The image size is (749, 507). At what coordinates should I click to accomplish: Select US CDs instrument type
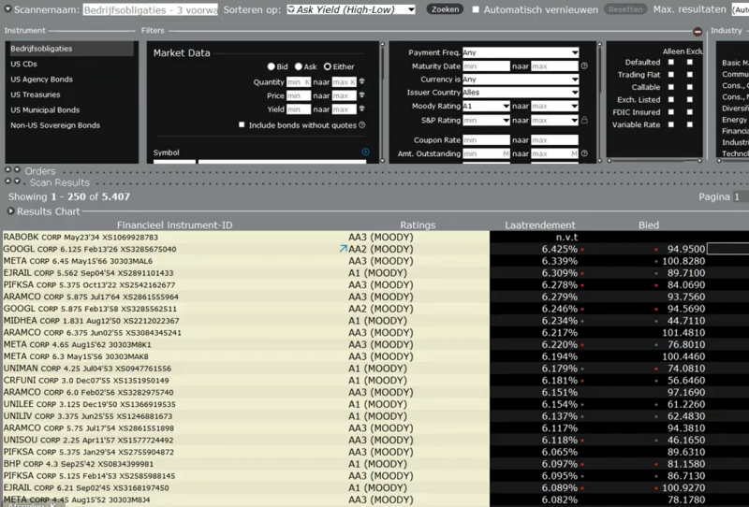[x=70, y=64]
